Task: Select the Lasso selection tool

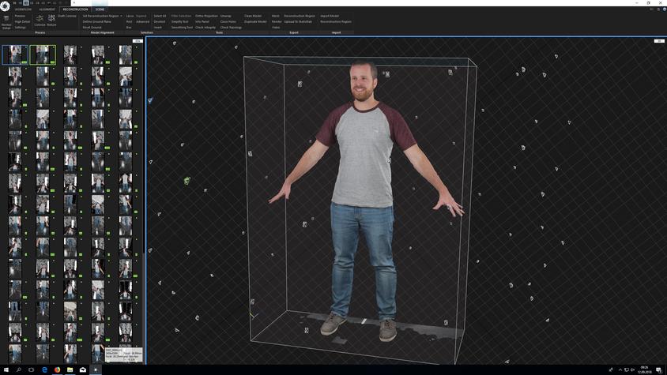Action: (x=130, y=16)
